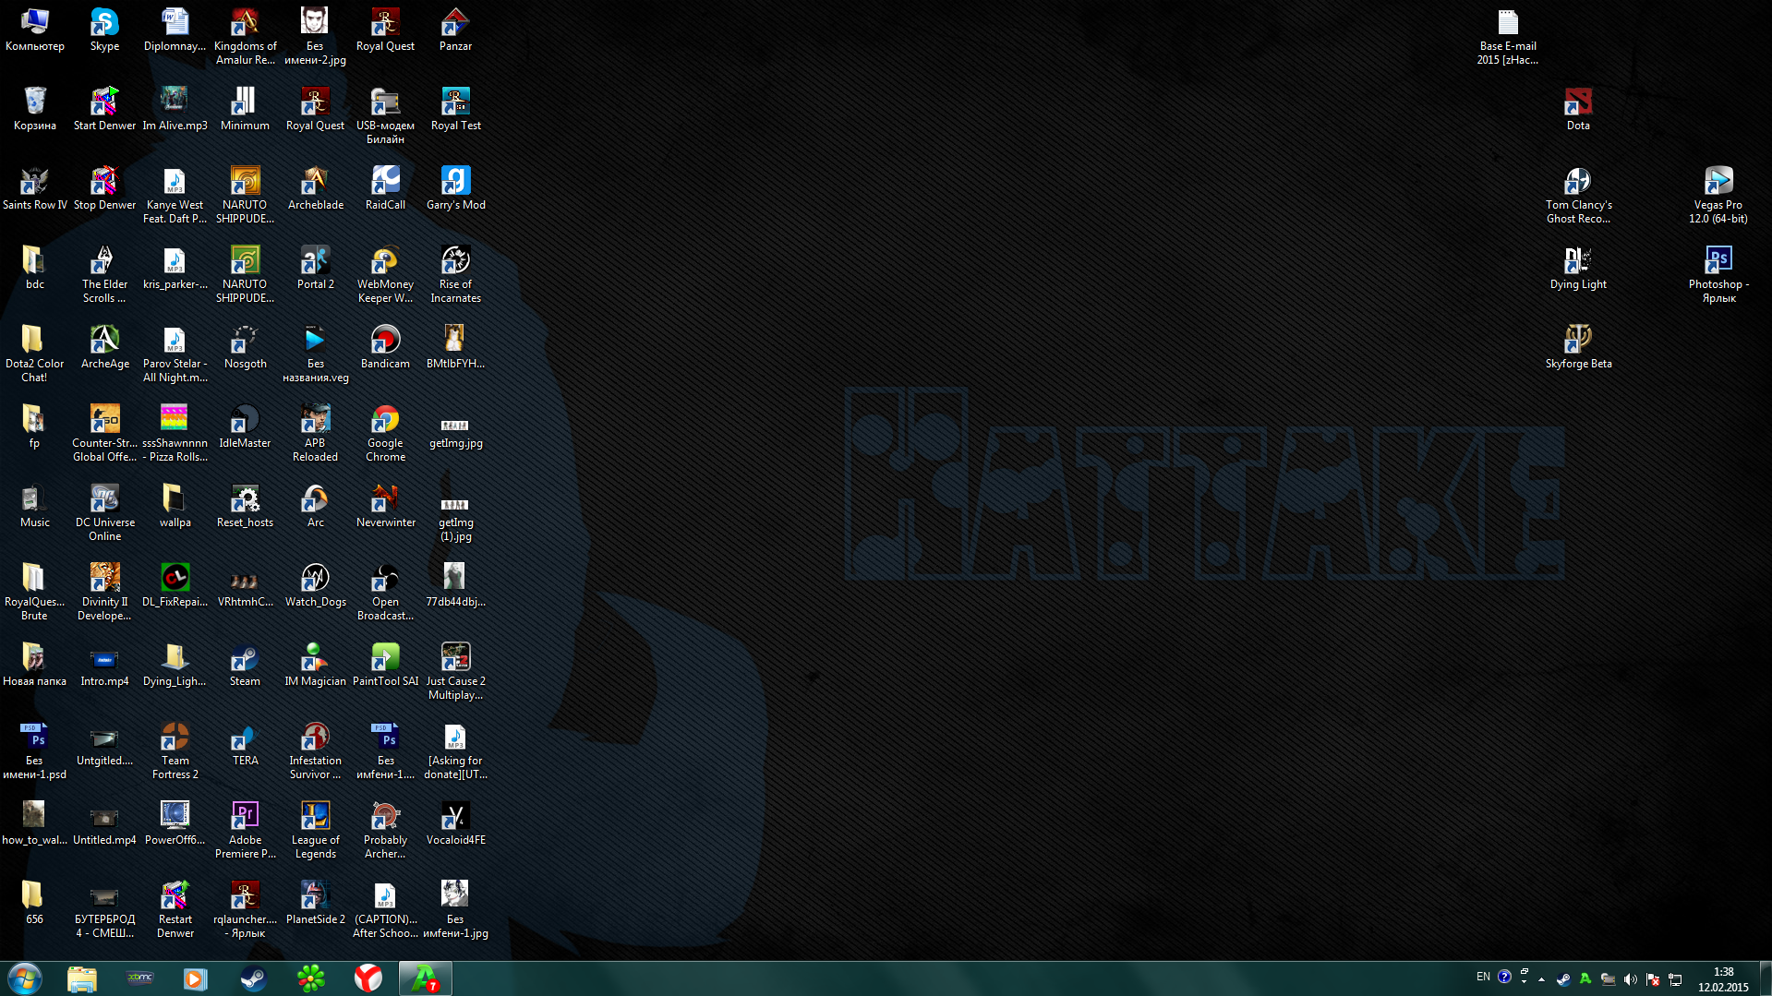Expand the hidden tray icons arrow
Viewport: 1772px width, 996px height.
click(1541, 979)
